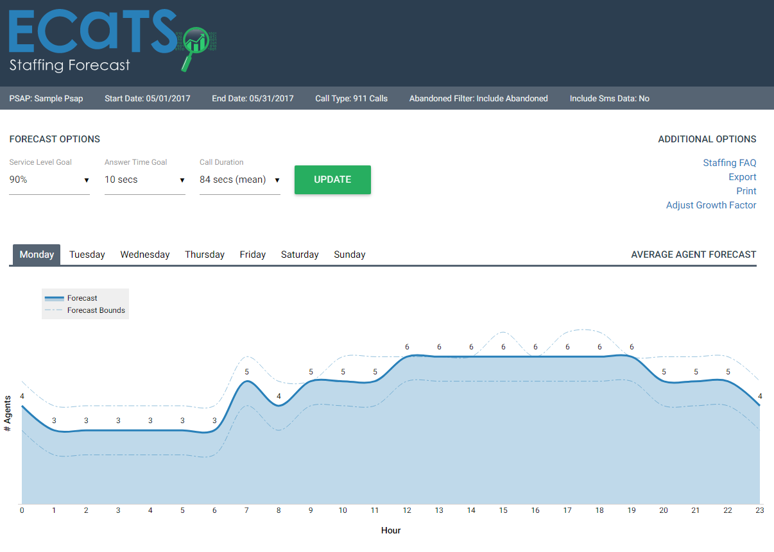Open the Wednesday forecast view
The width and height of the screenshot is (774, 552).
click(x=144, y=255)
